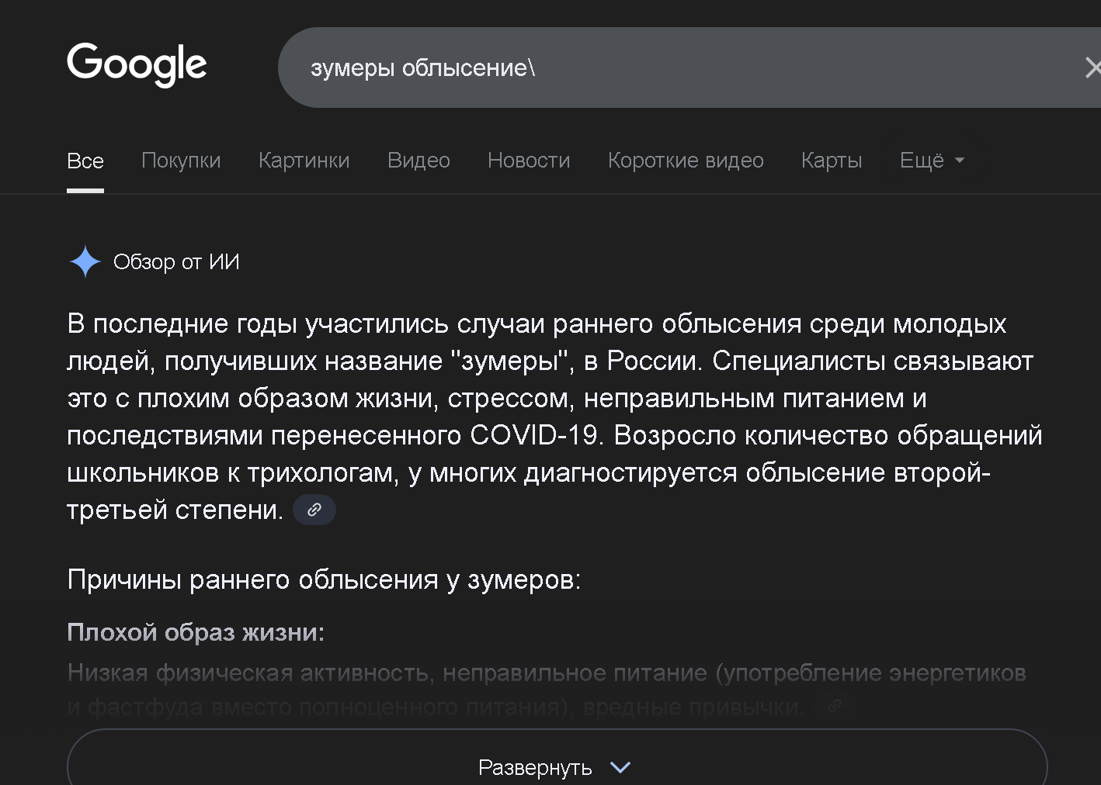Open the 'Картинки' tab
The height and width of the screenshot is (785, 1101).
pyautogui.click(x=304, y=161)
